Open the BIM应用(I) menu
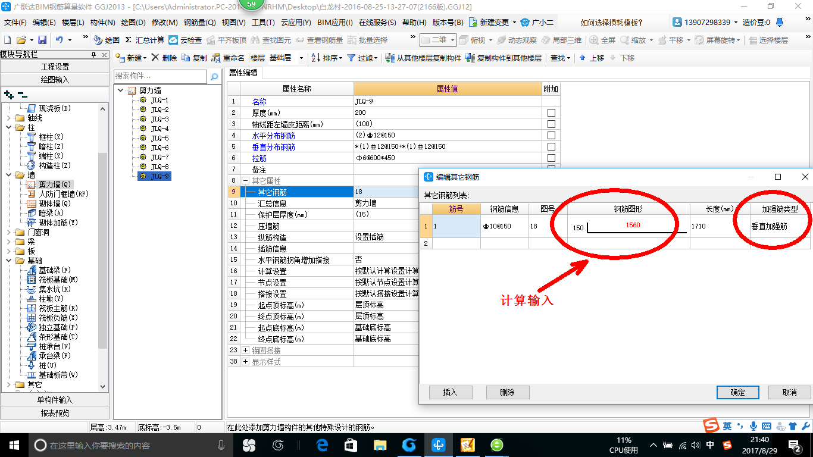813x457 pixels. tap(335, 23)
